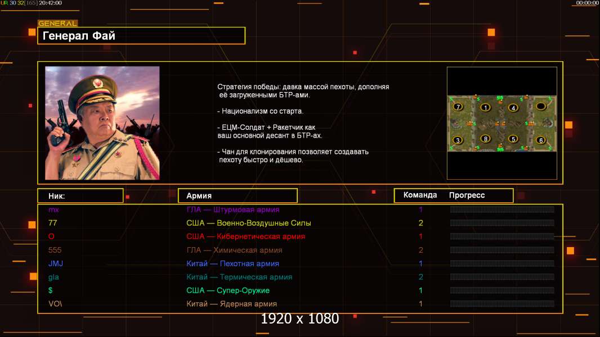This screenshot has width=600, height=337.
Task: Click General Fai's portrait image
Action: pos(102,123)
